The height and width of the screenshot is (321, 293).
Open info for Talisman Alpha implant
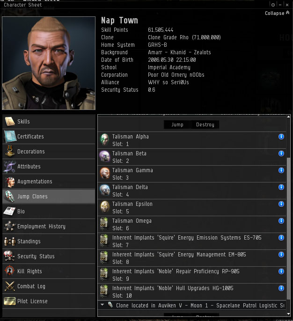click(x=281, y=137)
